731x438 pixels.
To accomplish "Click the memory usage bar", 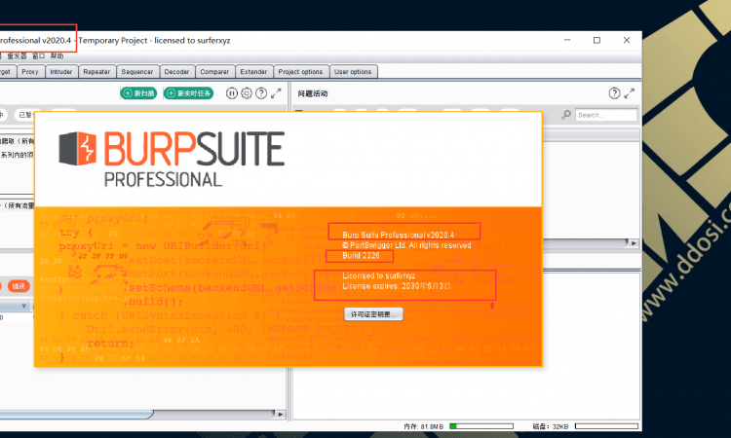I will tap(481, 426).
